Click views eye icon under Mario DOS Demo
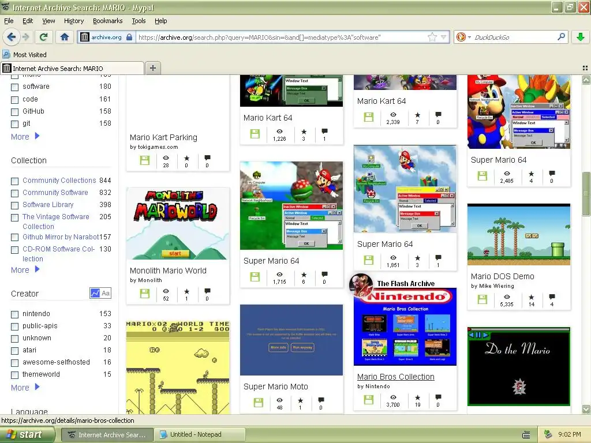 [507, 297]
